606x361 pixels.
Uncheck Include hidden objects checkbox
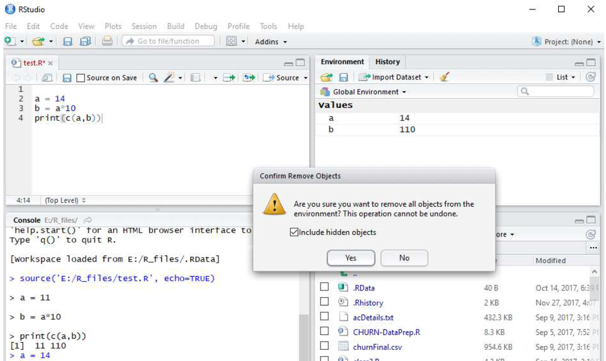coord(294,232)
